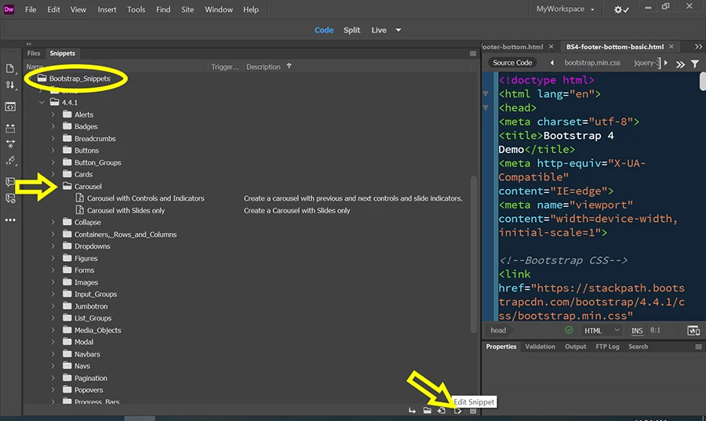This screenshot has width=706, height=421.
Task: Click the Edit Snippet icon
Action: [x=457, y=410]
